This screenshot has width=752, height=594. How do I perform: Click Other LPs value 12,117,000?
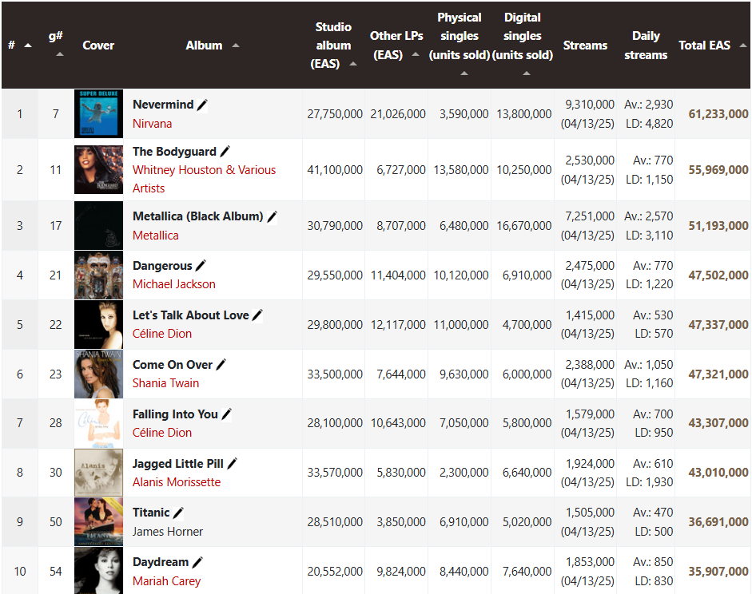pos(398,325)
